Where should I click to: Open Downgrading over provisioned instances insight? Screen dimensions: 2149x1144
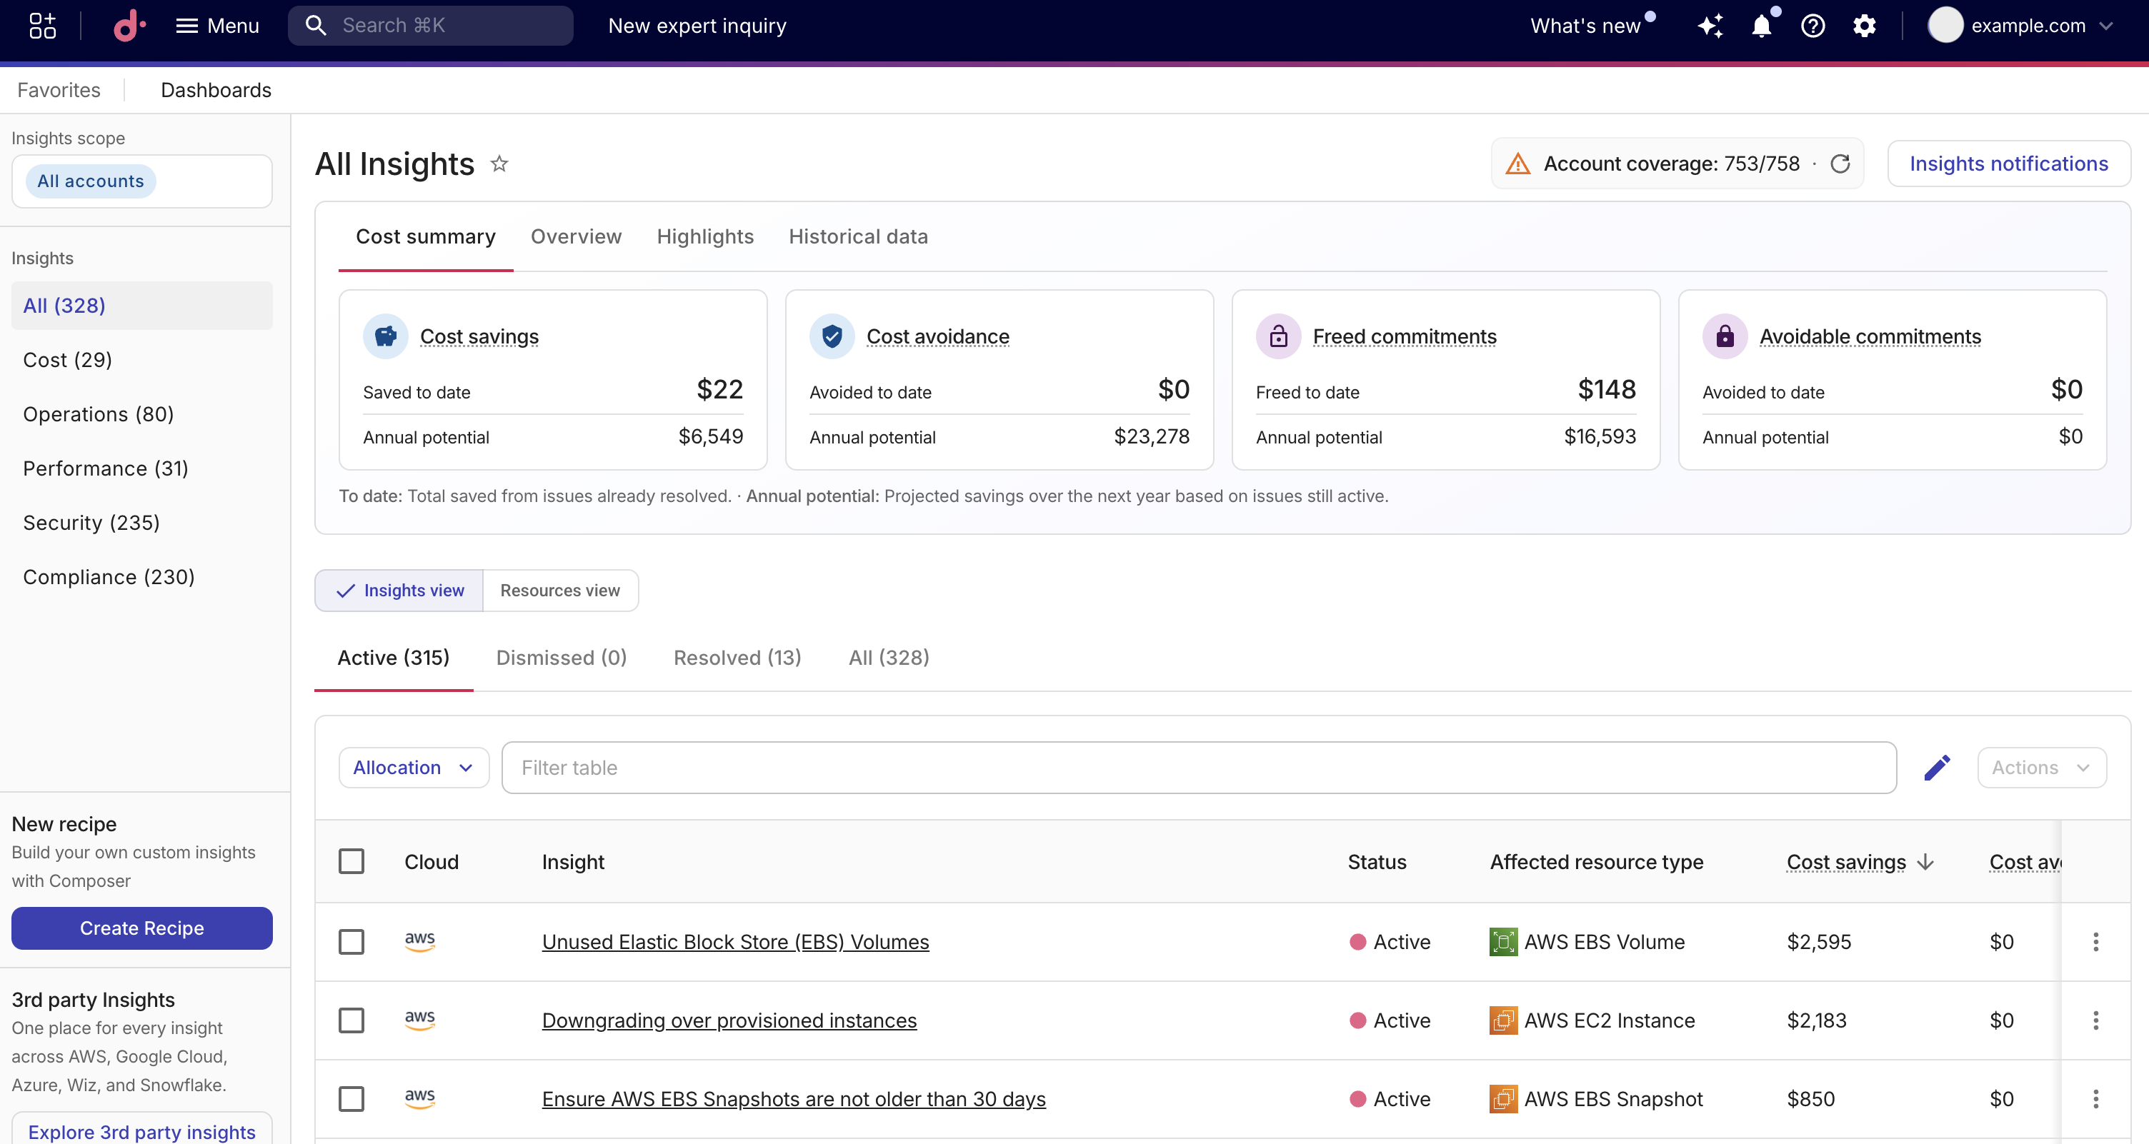(x=728, y=1020)
